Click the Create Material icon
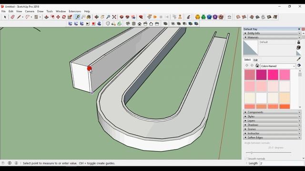305x171 pixels. click(299, 47)
